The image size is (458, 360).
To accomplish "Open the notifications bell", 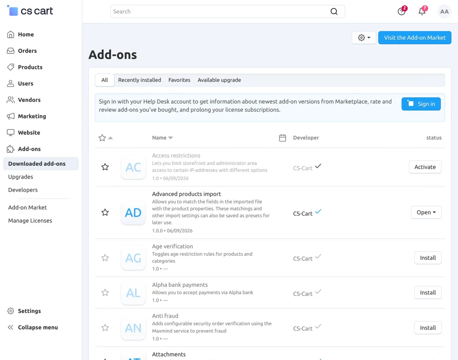I will pyautogui.click(x=422, y=11).
